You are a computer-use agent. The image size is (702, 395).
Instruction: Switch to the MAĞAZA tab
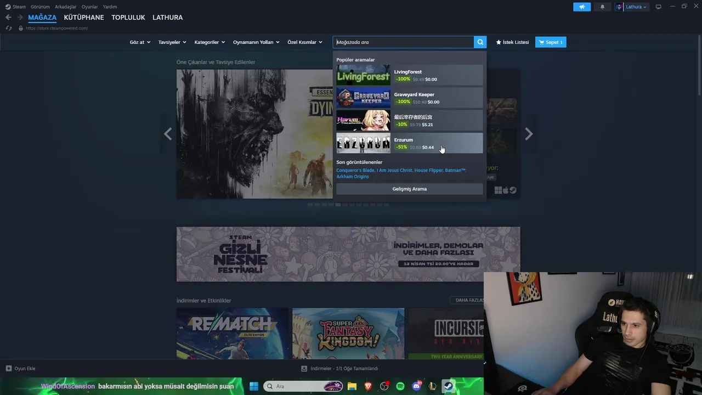tap(42, 18)
